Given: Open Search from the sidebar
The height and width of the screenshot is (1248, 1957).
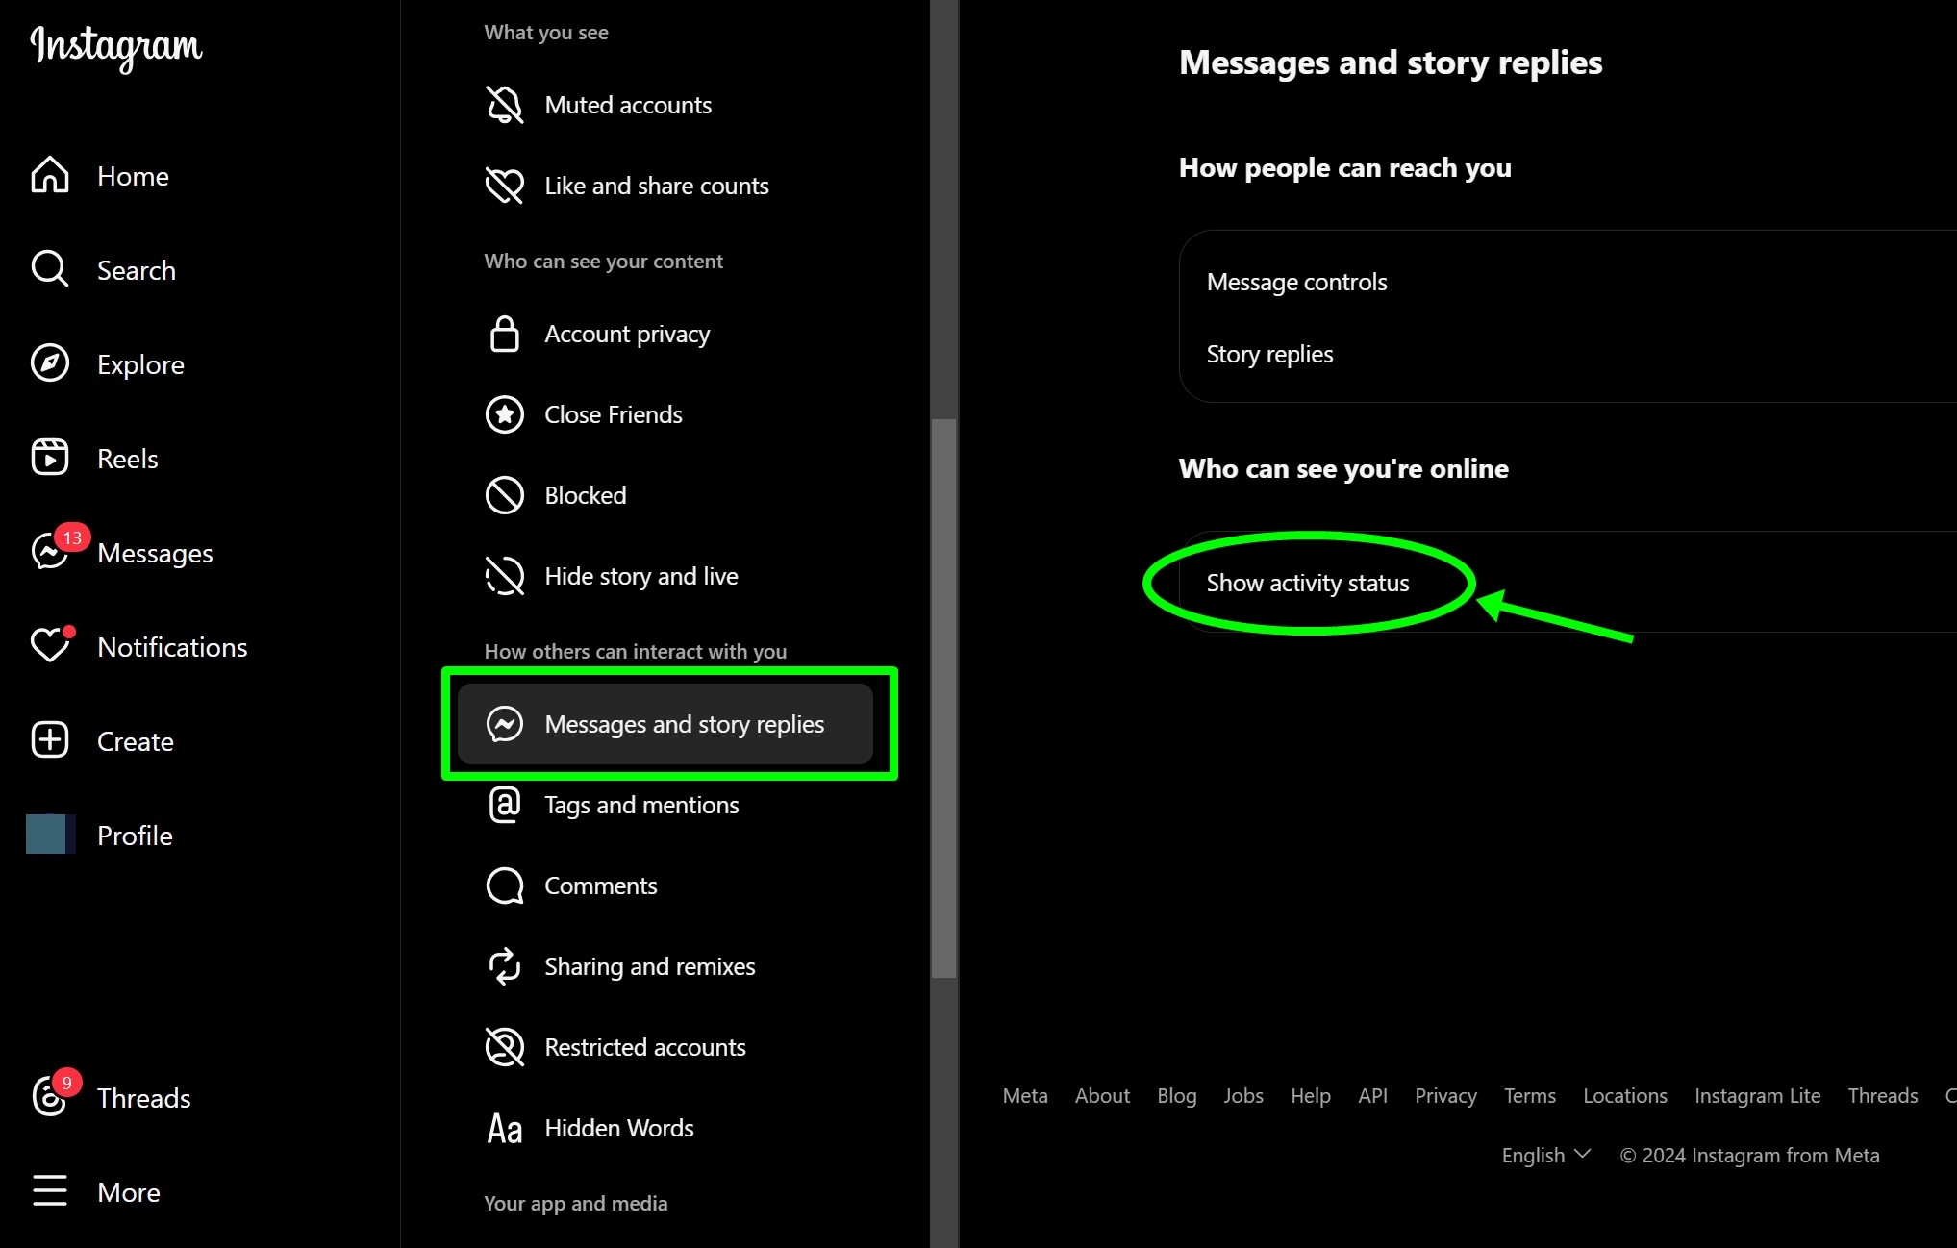Looking at the screenshot, I should [137, 270].
